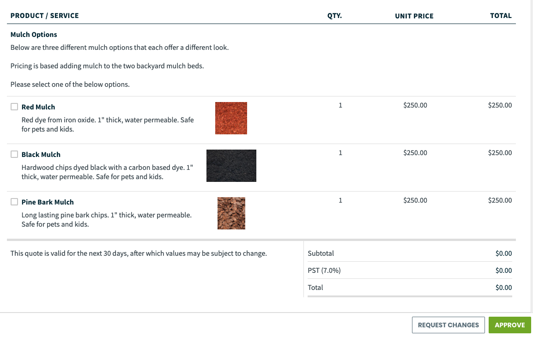Click the green APPROVE button

[x=509, y=325]
